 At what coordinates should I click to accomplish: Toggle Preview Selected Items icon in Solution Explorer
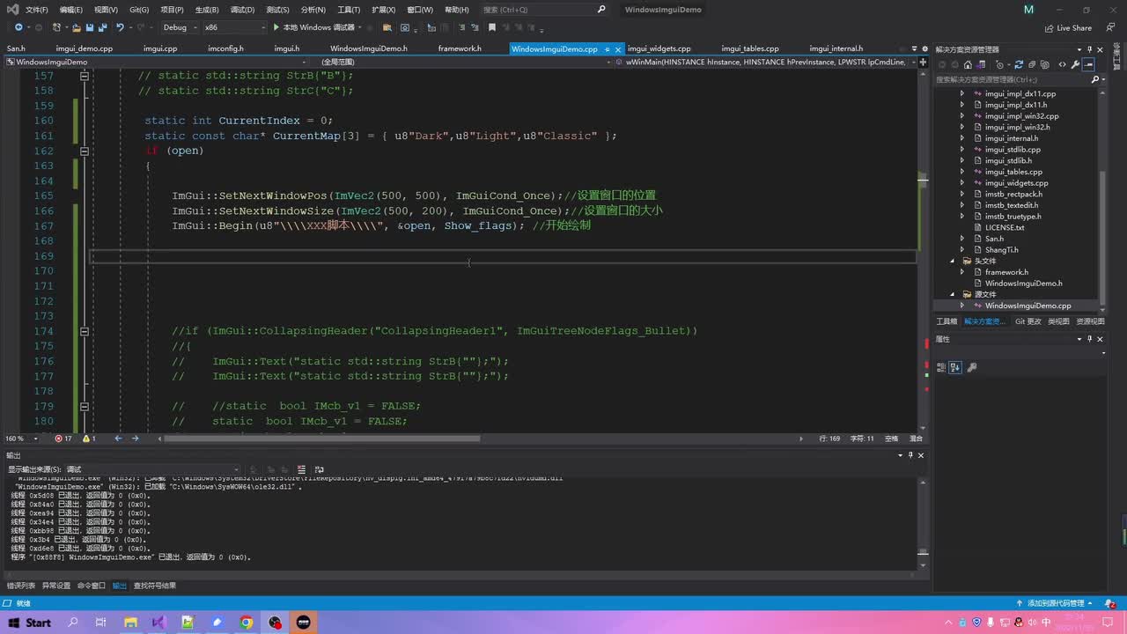point(1088,64)
